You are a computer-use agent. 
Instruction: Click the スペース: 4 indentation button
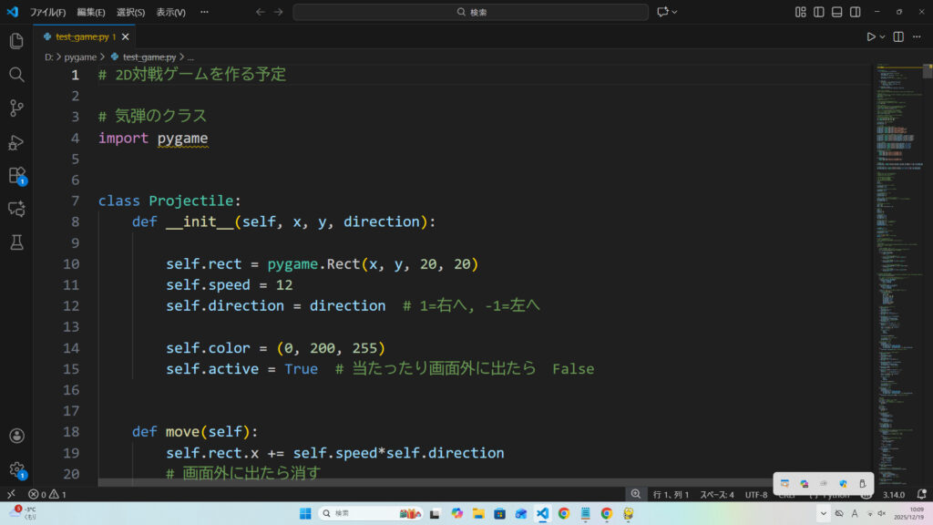pos(716,494)
